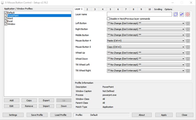Toggle the Window profile checkbox
This screenshot has width=196, height=120.
tap(6, 24)
